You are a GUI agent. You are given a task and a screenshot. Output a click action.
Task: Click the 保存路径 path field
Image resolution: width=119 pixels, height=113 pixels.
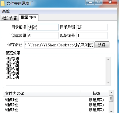(59, 45)
